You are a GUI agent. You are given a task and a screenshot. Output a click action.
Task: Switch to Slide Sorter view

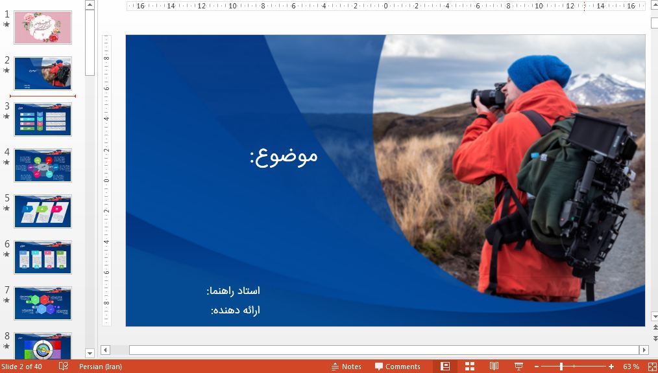[x=469, y=367]
